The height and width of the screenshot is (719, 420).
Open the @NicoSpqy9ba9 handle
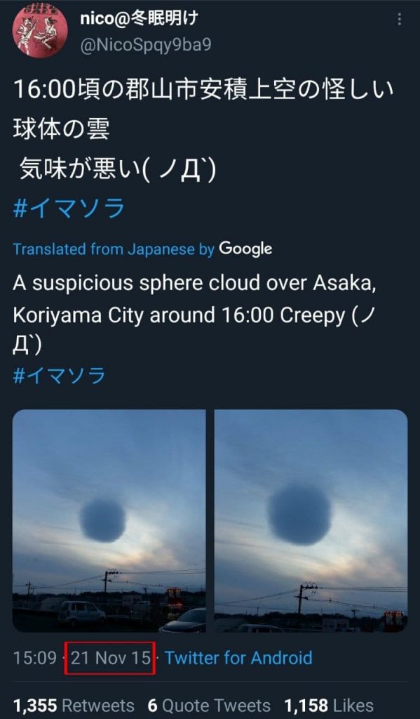click(x=146, y=46)
